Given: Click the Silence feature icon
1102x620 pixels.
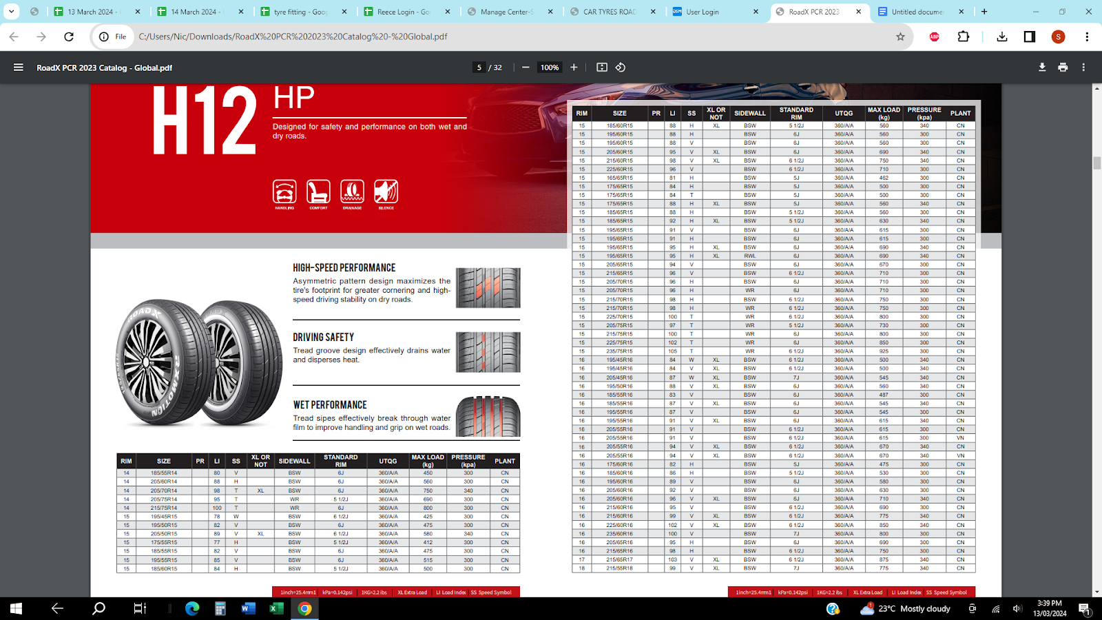Looking at the screenshot, I should pos(386,192).
